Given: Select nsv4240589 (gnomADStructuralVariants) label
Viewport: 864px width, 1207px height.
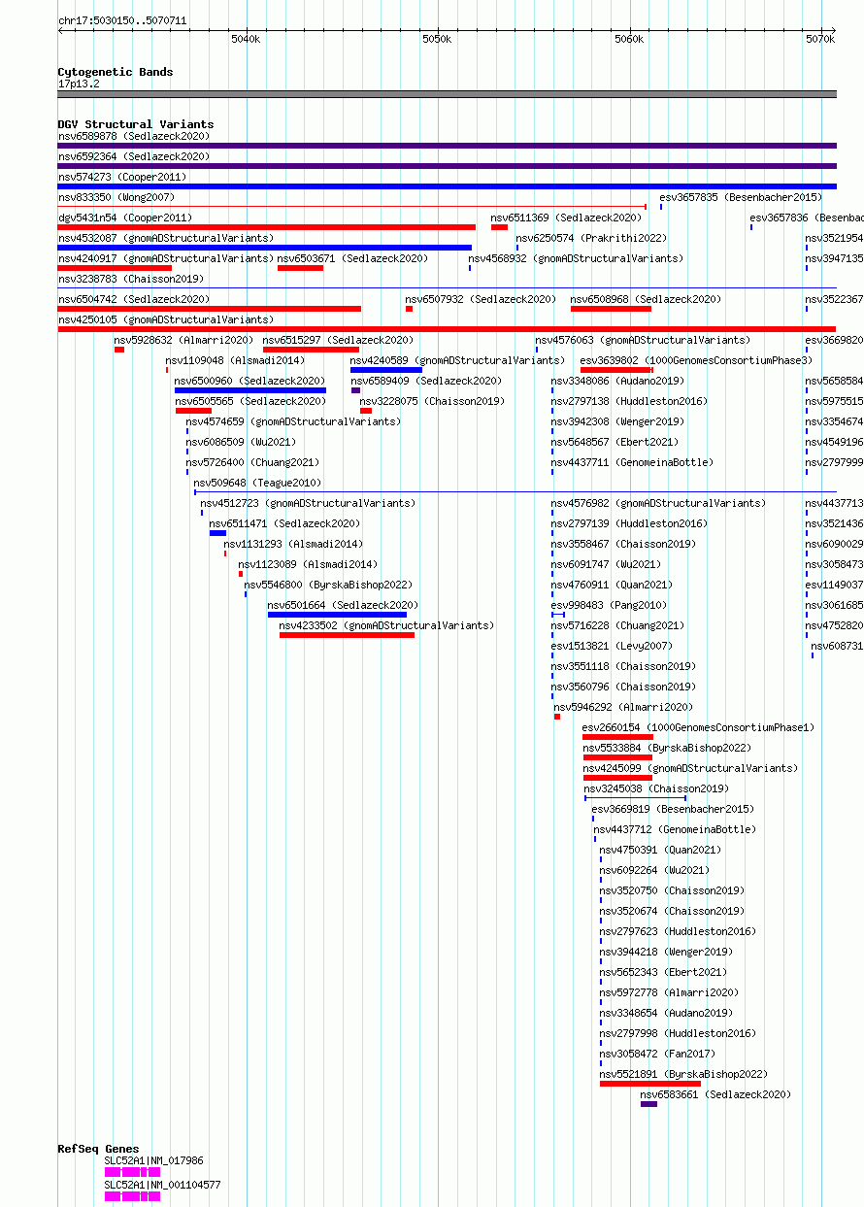Looking at the screenshot, I should coord(457,360).
